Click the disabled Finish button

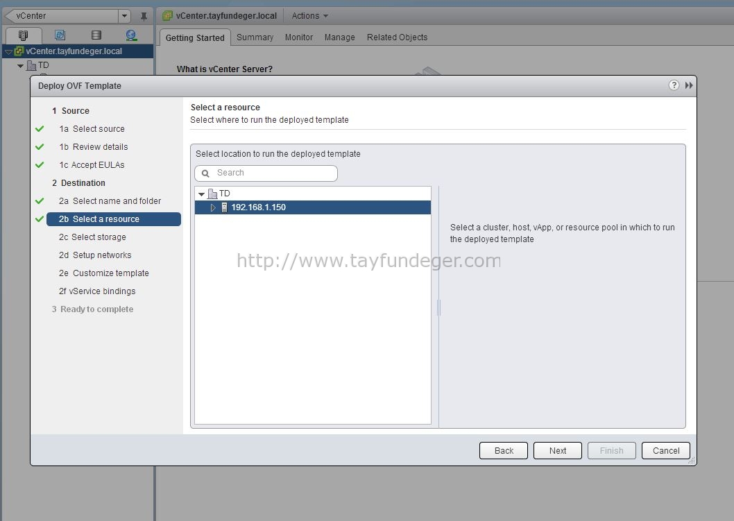[x=611, y=450]
